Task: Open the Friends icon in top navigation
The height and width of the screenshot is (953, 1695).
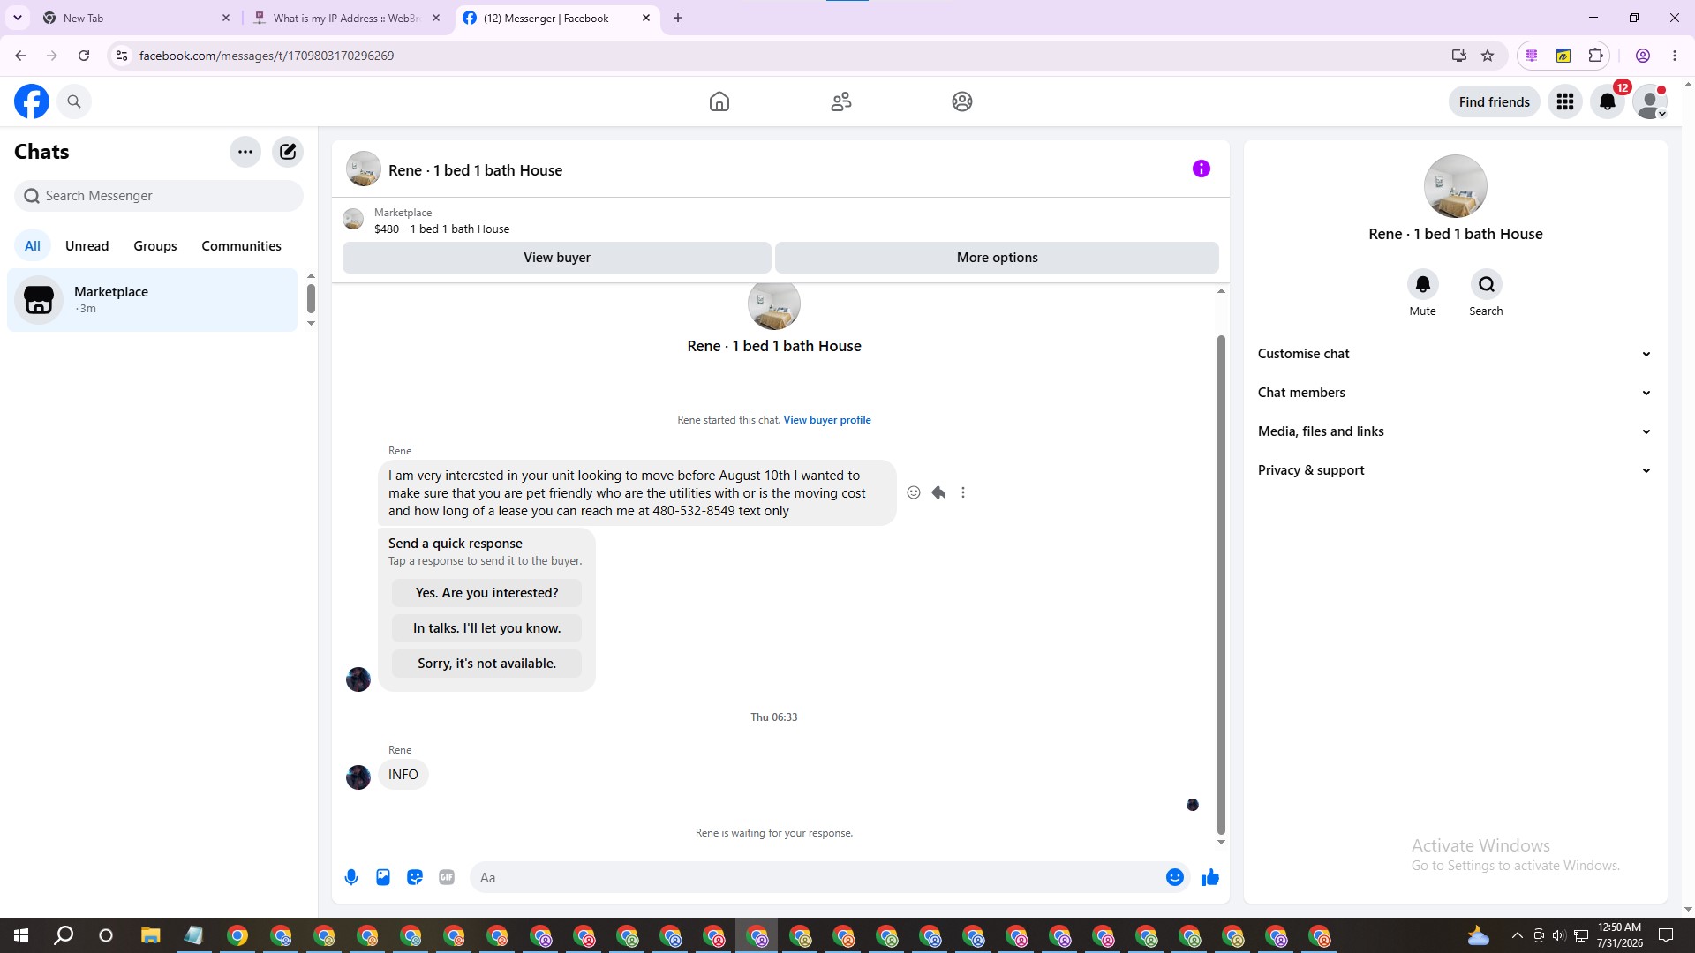Action: tap(841, 101)
